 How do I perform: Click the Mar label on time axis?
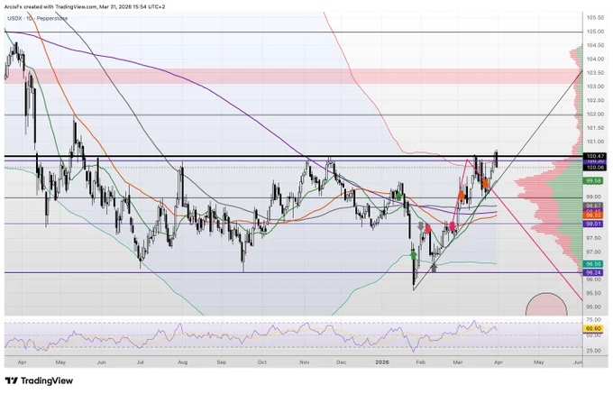[x=457, y=362]
